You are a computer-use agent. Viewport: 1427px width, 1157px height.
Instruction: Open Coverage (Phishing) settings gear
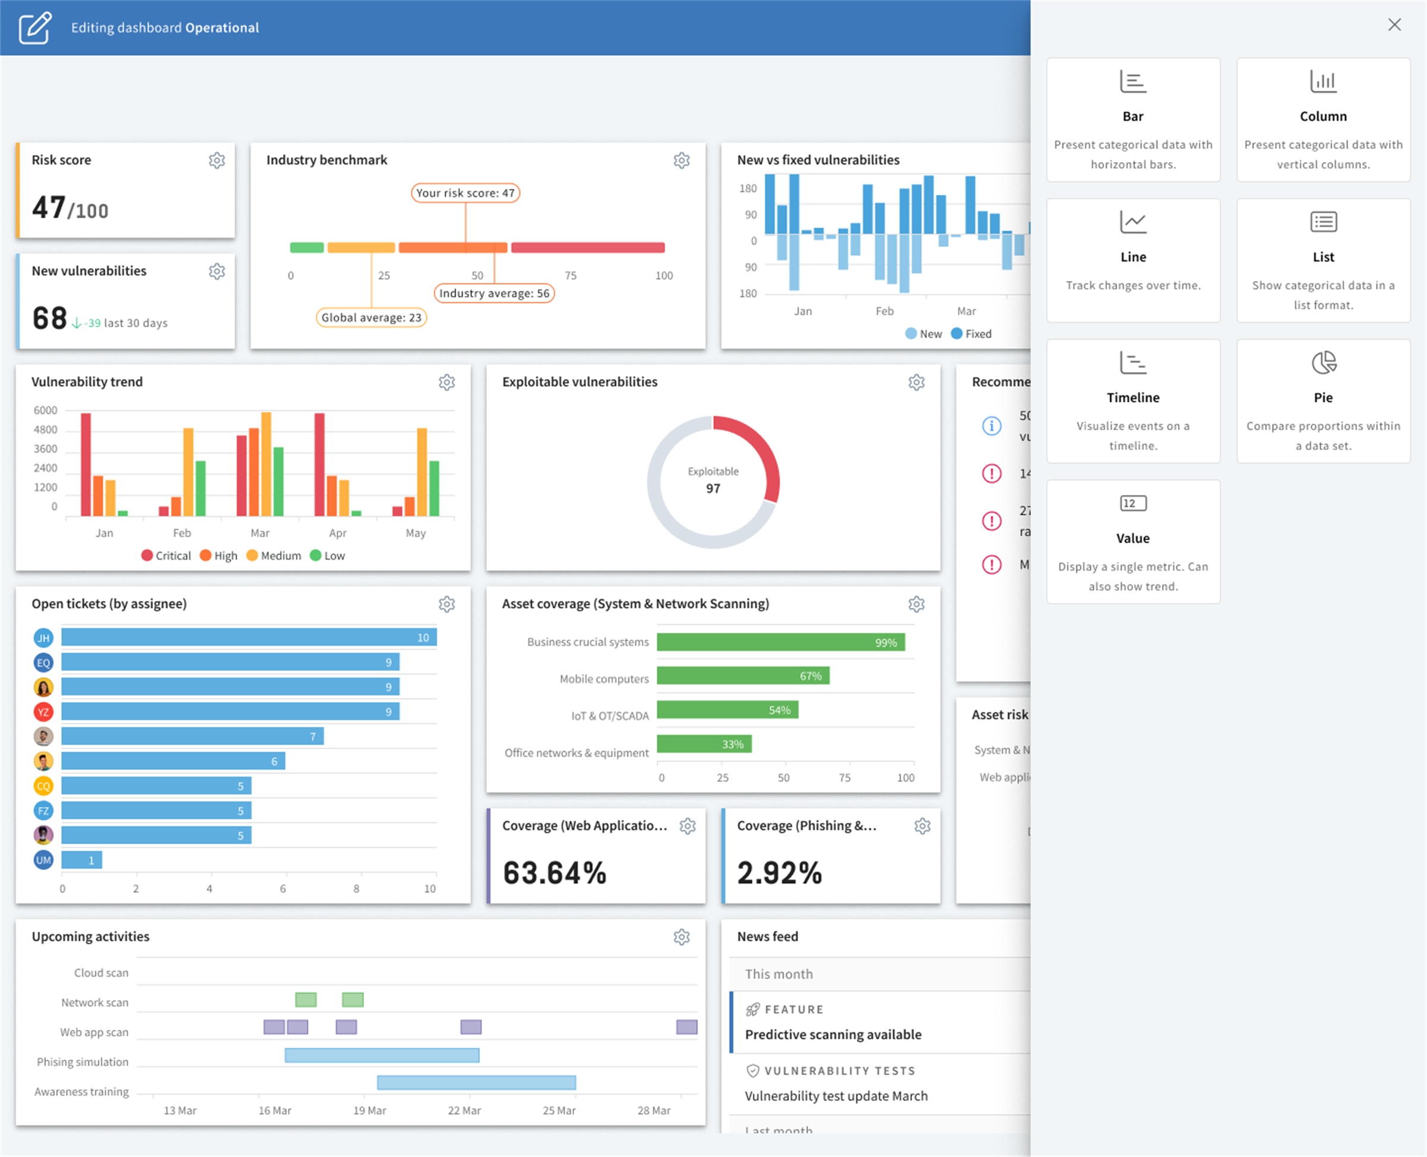click(x=922, y=827)
